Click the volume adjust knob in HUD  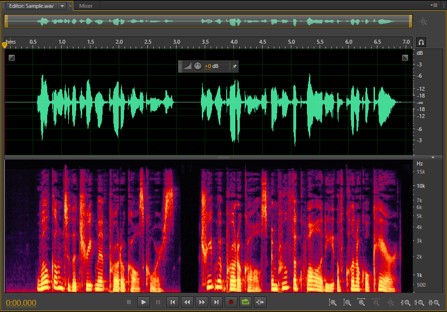click(197, 66)
